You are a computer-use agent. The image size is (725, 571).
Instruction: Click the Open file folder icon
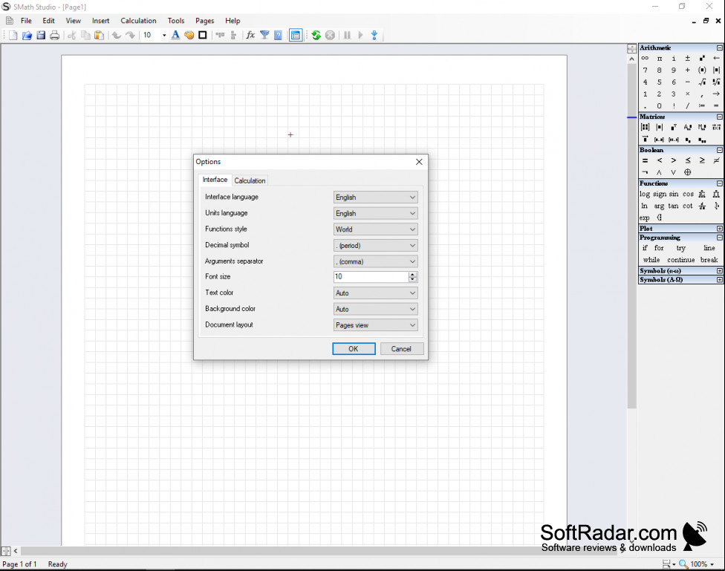(27, 35)
